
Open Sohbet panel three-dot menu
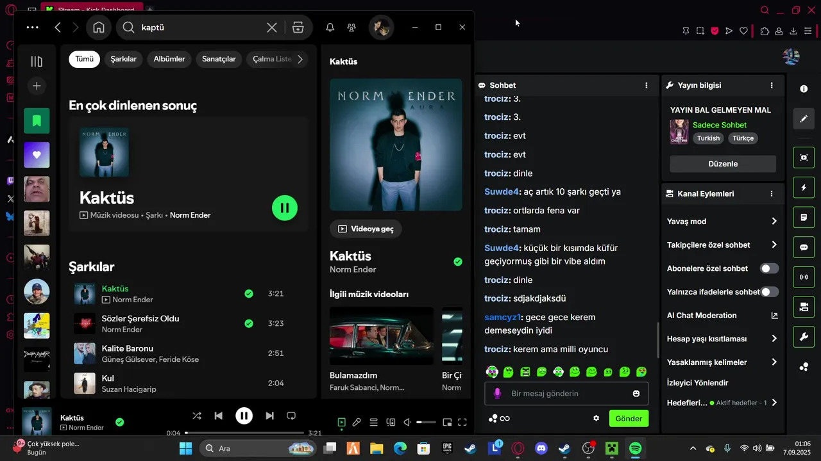(646, 85)
